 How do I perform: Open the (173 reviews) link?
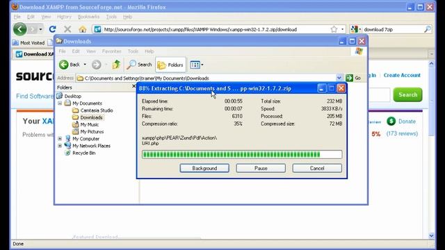click(x=402, y=133)
